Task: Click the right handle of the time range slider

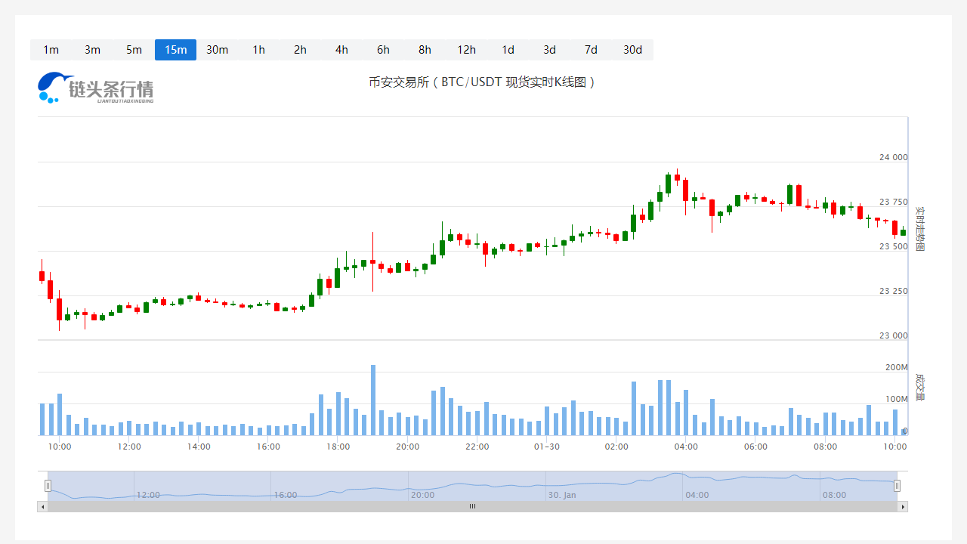Action: [x=897, y=486]
